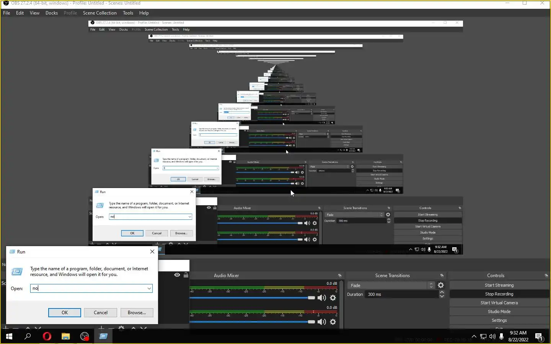Screen dimensions: 551x344
Task: Open the Edit menu
Action: [x=20, y=13]
